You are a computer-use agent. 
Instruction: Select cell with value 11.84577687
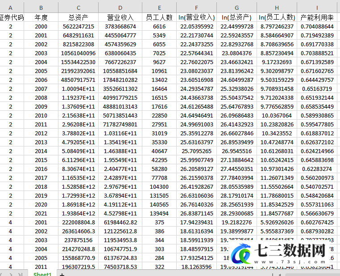tap(277, 213)
